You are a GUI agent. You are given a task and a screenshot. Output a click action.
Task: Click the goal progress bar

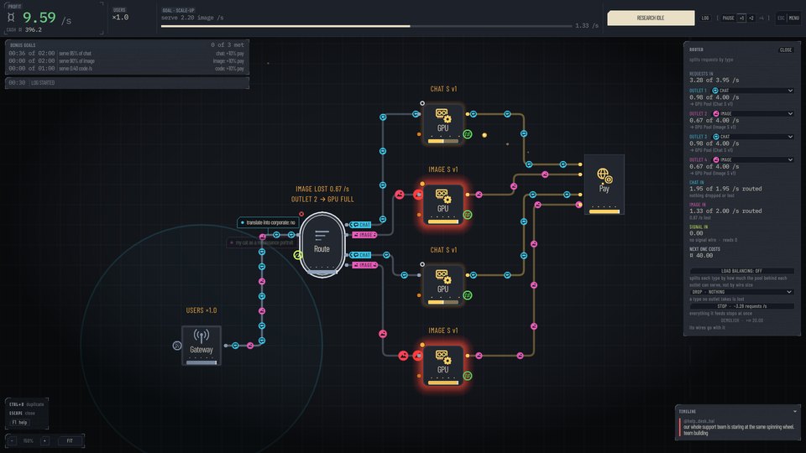pos(367,26)
